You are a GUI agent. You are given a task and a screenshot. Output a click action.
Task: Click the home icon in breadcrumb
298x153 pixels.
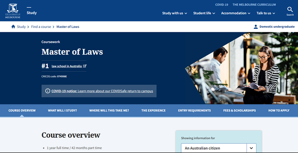pos(13,27)
